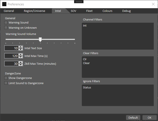
Task: Enable Show Dangerzone option
Action: tap(6, 78)
